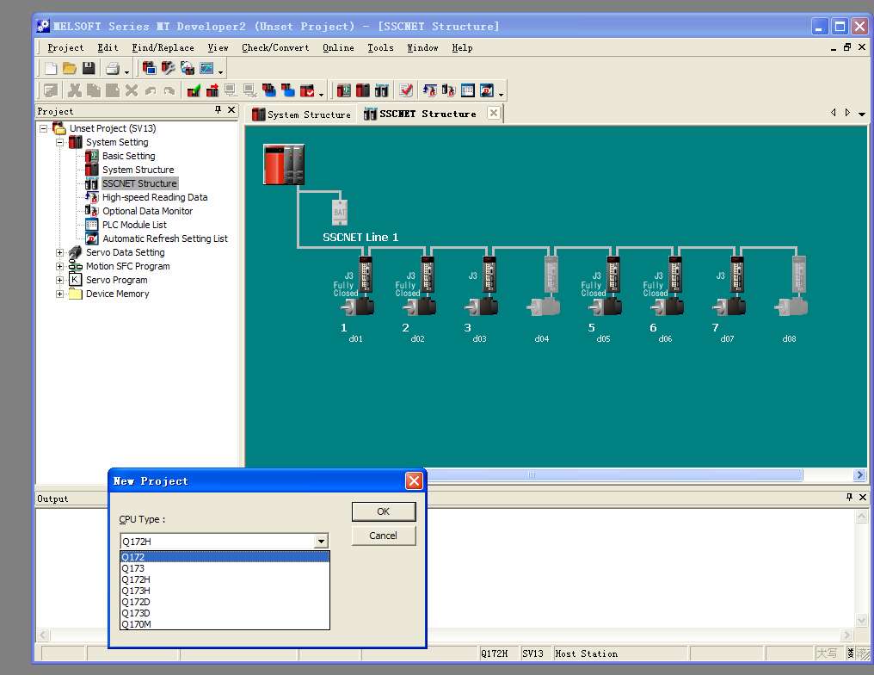The height and width of the screenshot is (675, 874).
Task: Click the Open project folder icon
Action: tap(70, 68)
